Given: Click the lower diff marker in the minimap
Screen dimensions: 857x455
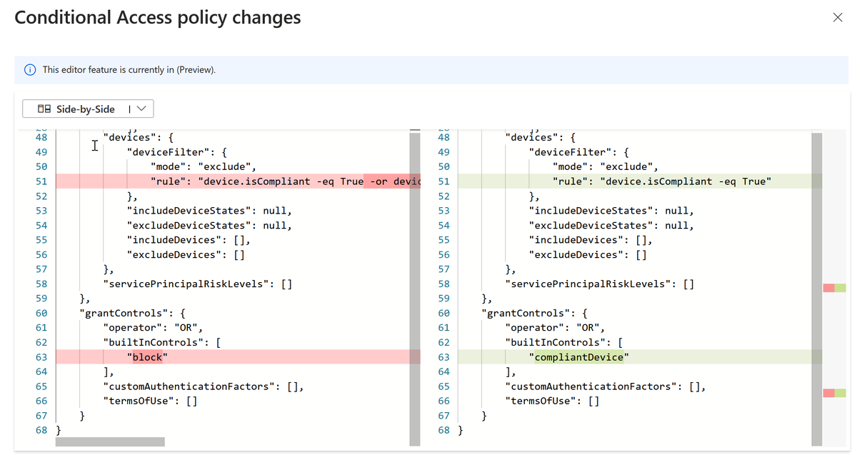Looking at the screenshot, I should pos(834,392).
